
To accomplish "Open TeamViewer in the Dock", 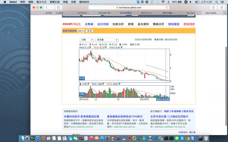I will pyautogui.click(x=193, y=138).
